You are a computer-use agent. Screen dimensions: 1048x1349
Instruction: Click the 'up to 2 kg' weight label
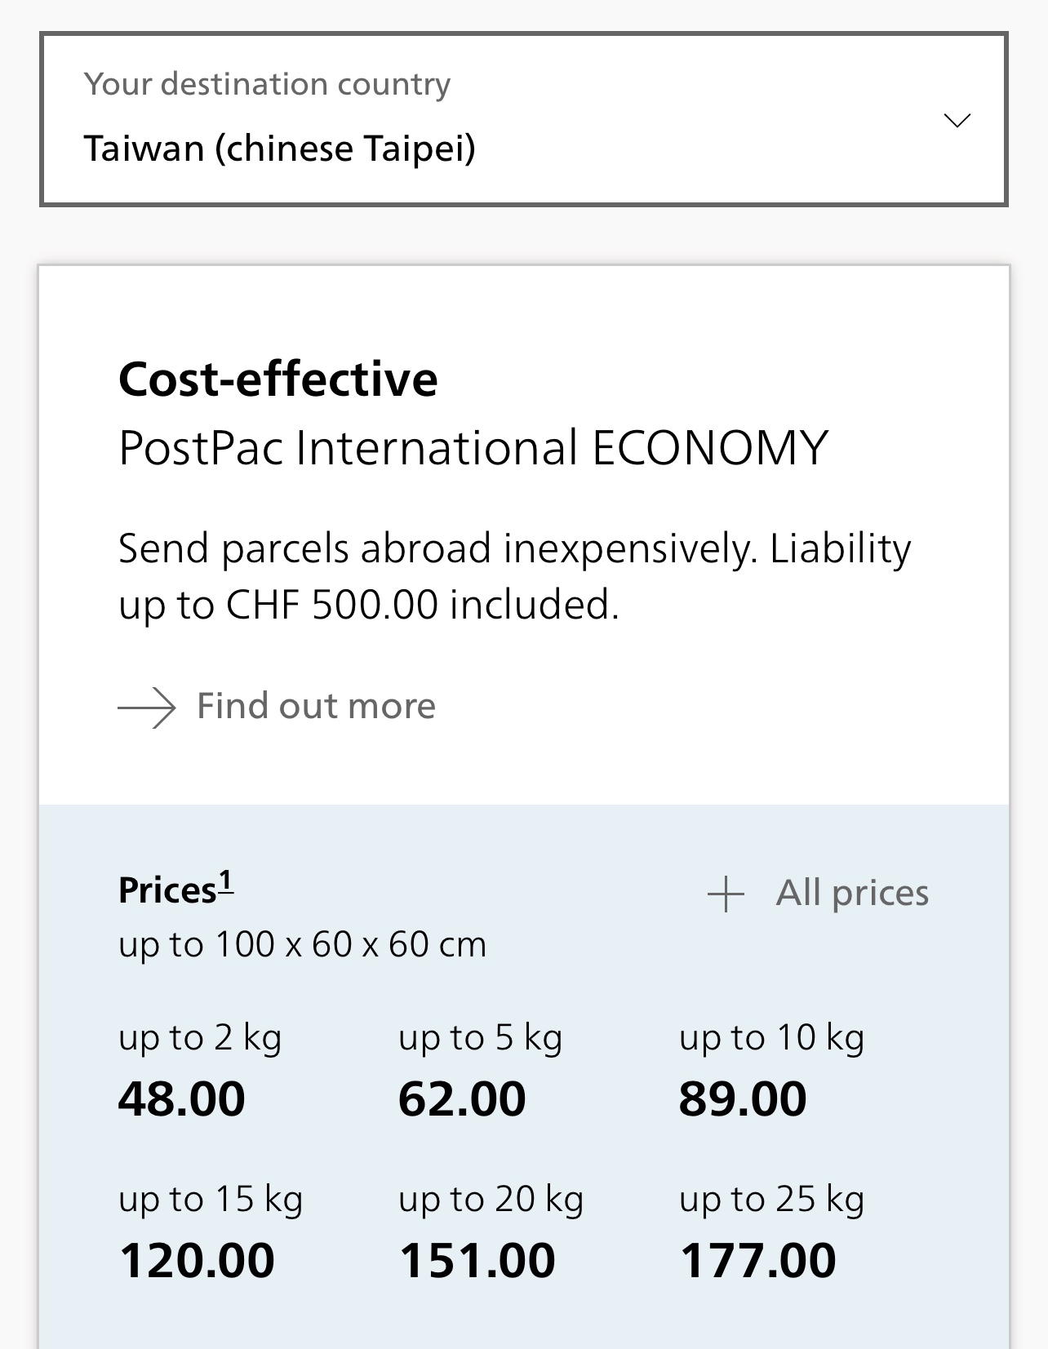pos(200,1038)
